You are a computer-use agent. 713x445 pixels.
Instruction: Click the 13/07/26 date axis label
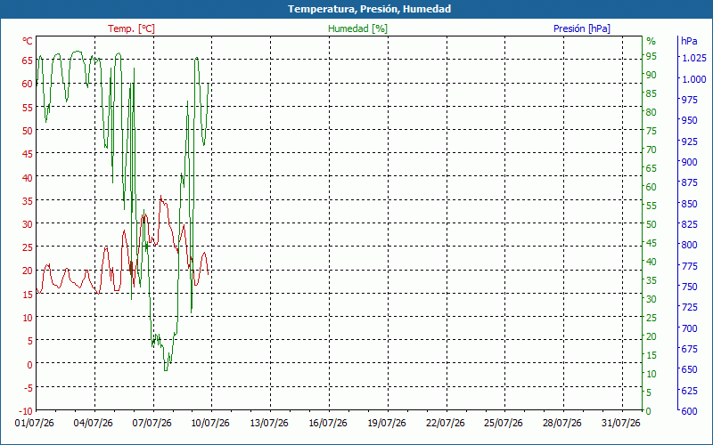[269, 424]
